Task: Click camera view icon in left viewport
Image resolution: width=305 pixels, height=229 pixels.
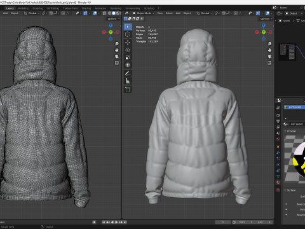Action: (117, 57)
